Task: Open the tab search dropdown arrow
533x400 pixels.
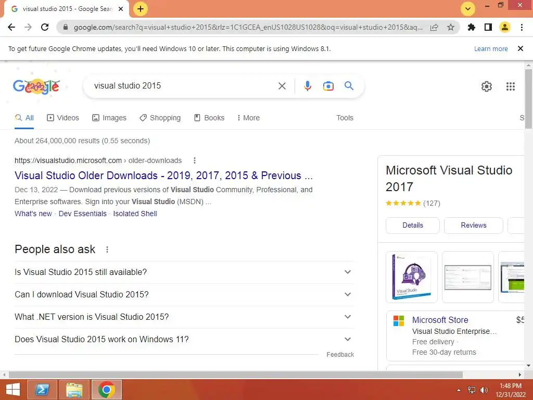Action: tap(468, 9)
